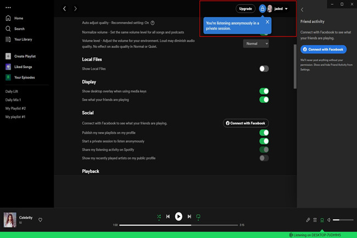Click the Upgrade button
The width and height of the screenshot is (357, 238).
pos(246,9)
